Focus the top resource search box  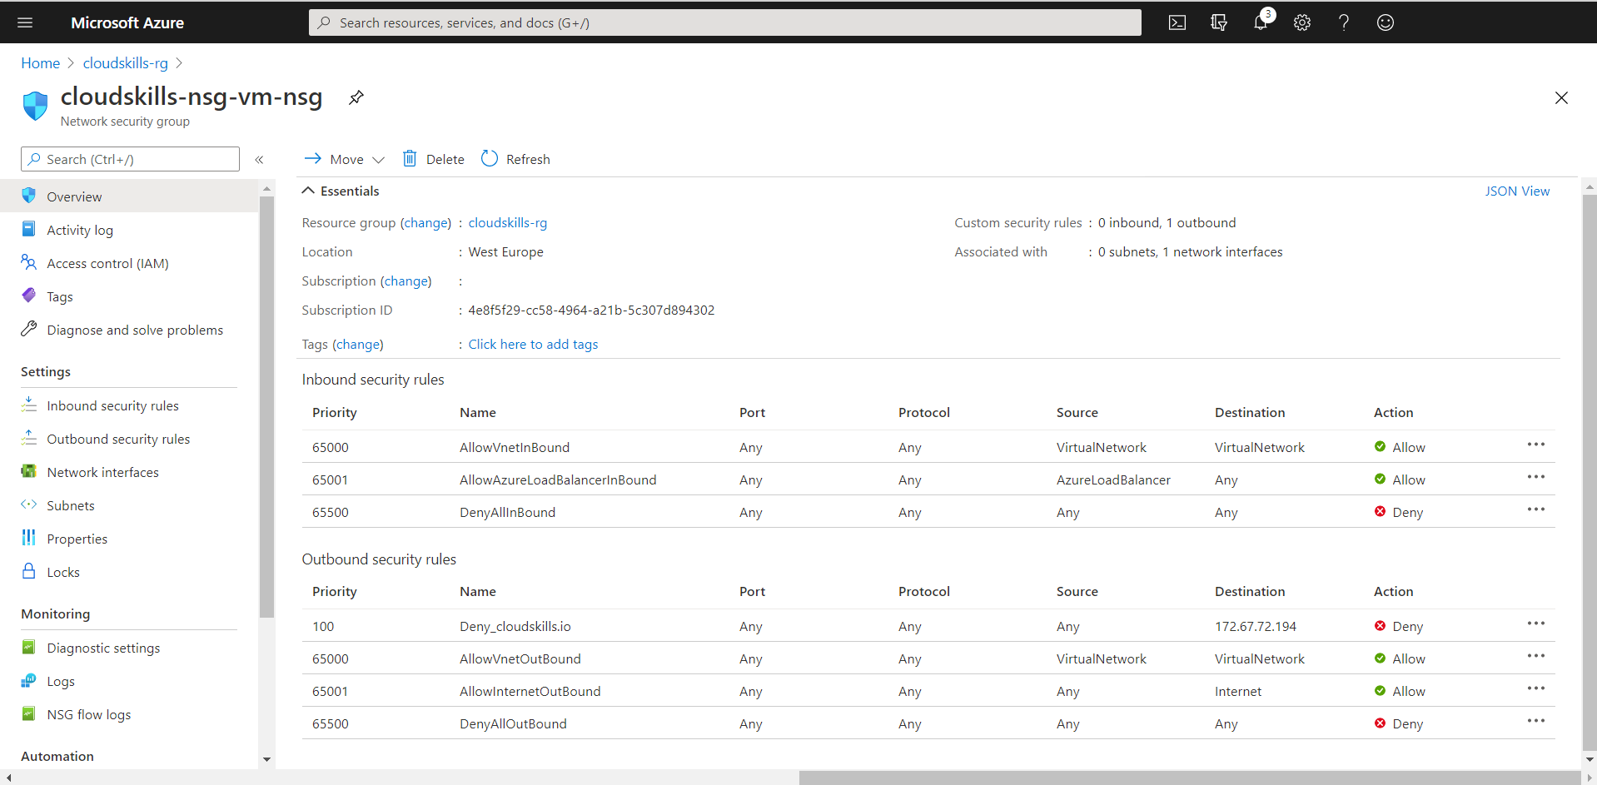(724, 22)
